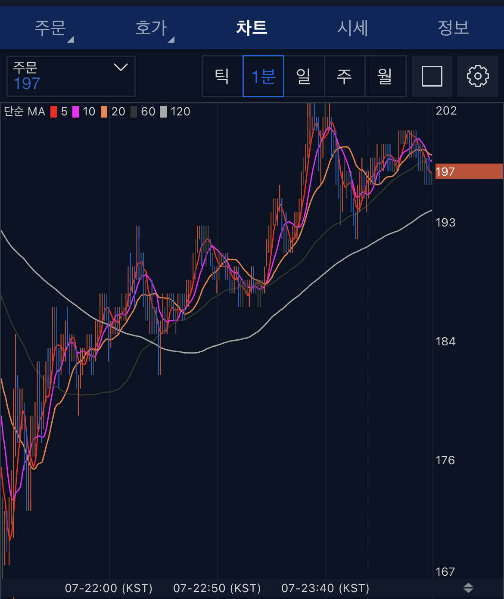The height and width of the screenshot is (599, 504).
Task: Open the 주문 tab submenu triangle
Action: click(x=71, y=40)
